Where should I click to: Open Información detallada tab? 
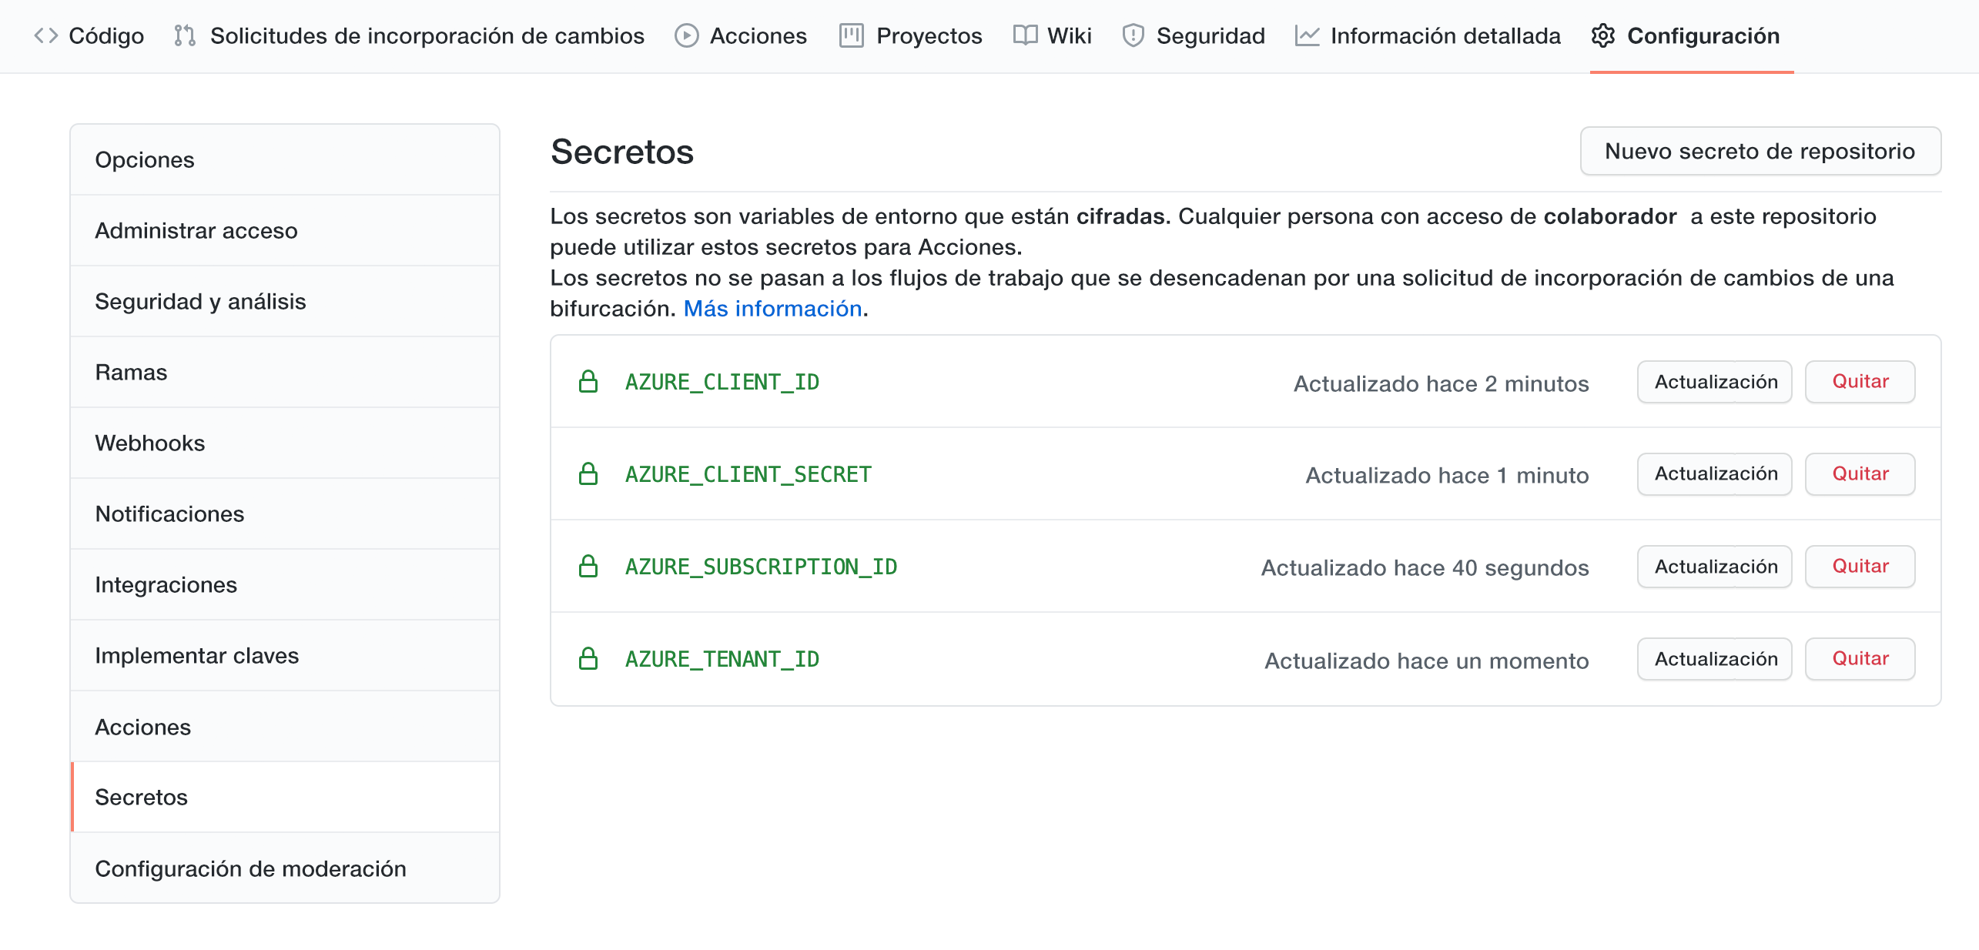click(x=1428, y=35)
